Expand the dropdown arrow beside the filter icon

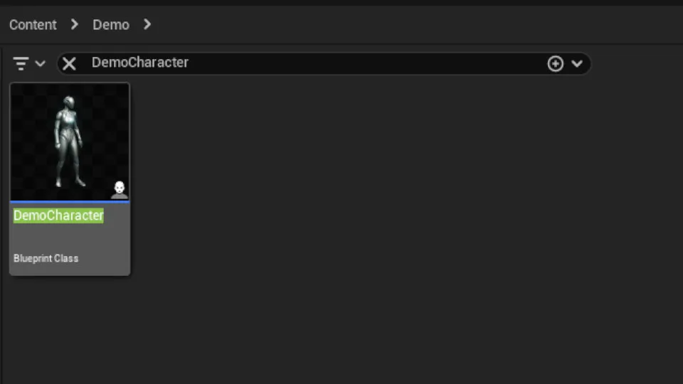coord(40,63)
